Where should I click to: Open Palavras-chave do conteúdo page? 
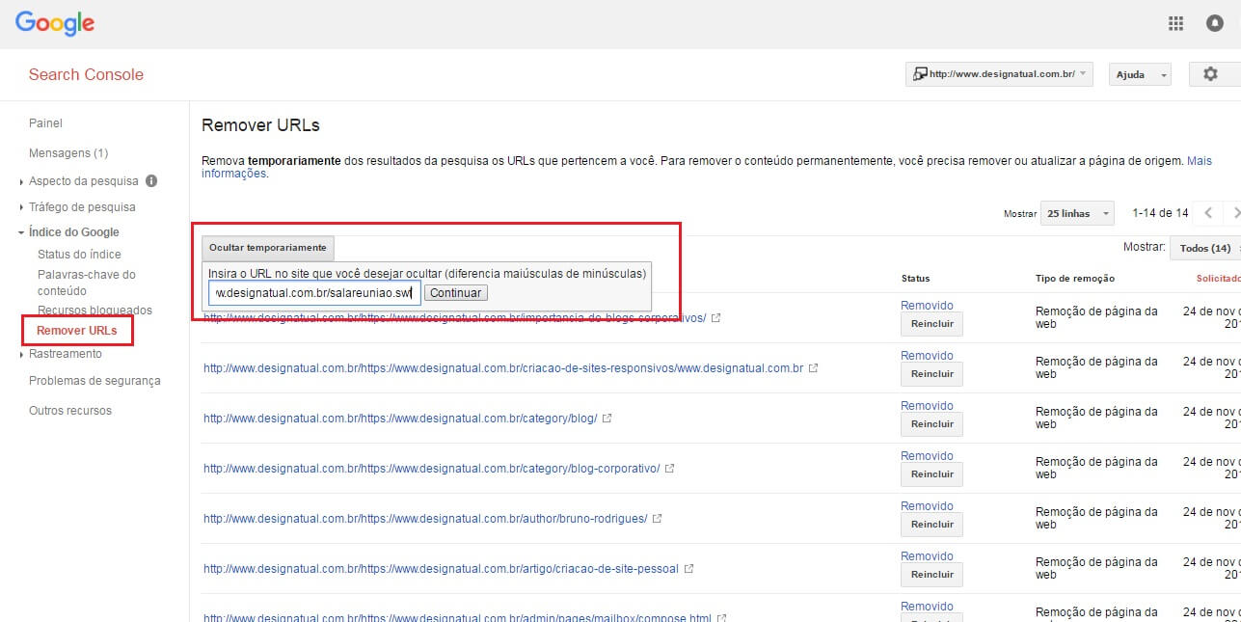point(86,283)
